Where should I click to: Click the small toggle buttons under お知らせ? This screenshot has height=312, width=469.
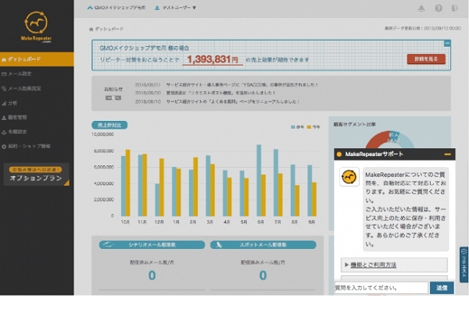point(113,98)
